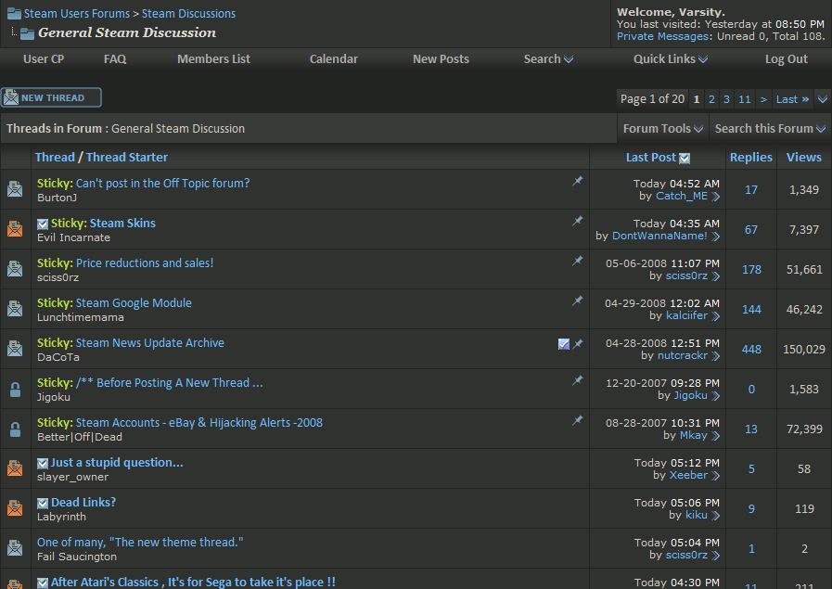
Task: Click the poll icon on Steam News Update Archive row
Action: [x=564, y=344]
